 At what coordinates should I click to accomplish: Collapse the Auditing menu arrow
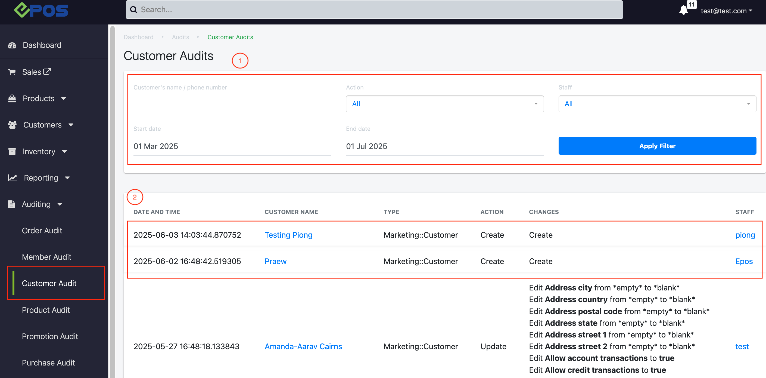click(x=60, y=204)
